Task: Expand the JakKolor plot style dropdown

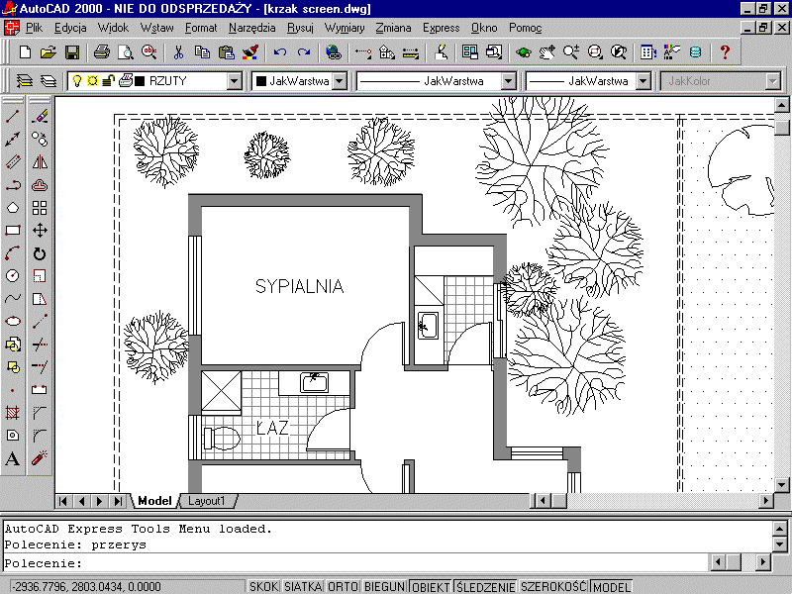Action: (x=772, y=81)
